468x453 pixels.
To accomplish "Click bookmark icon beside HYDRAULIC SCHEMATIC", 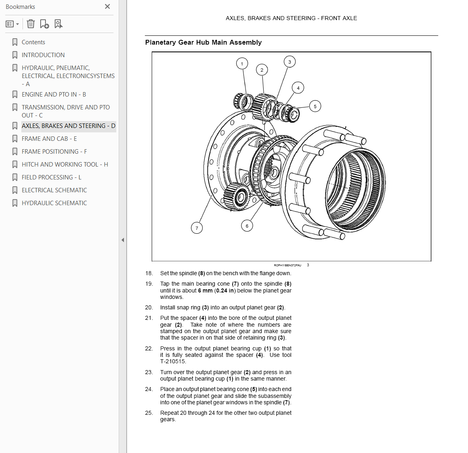I will coord(14,203).
